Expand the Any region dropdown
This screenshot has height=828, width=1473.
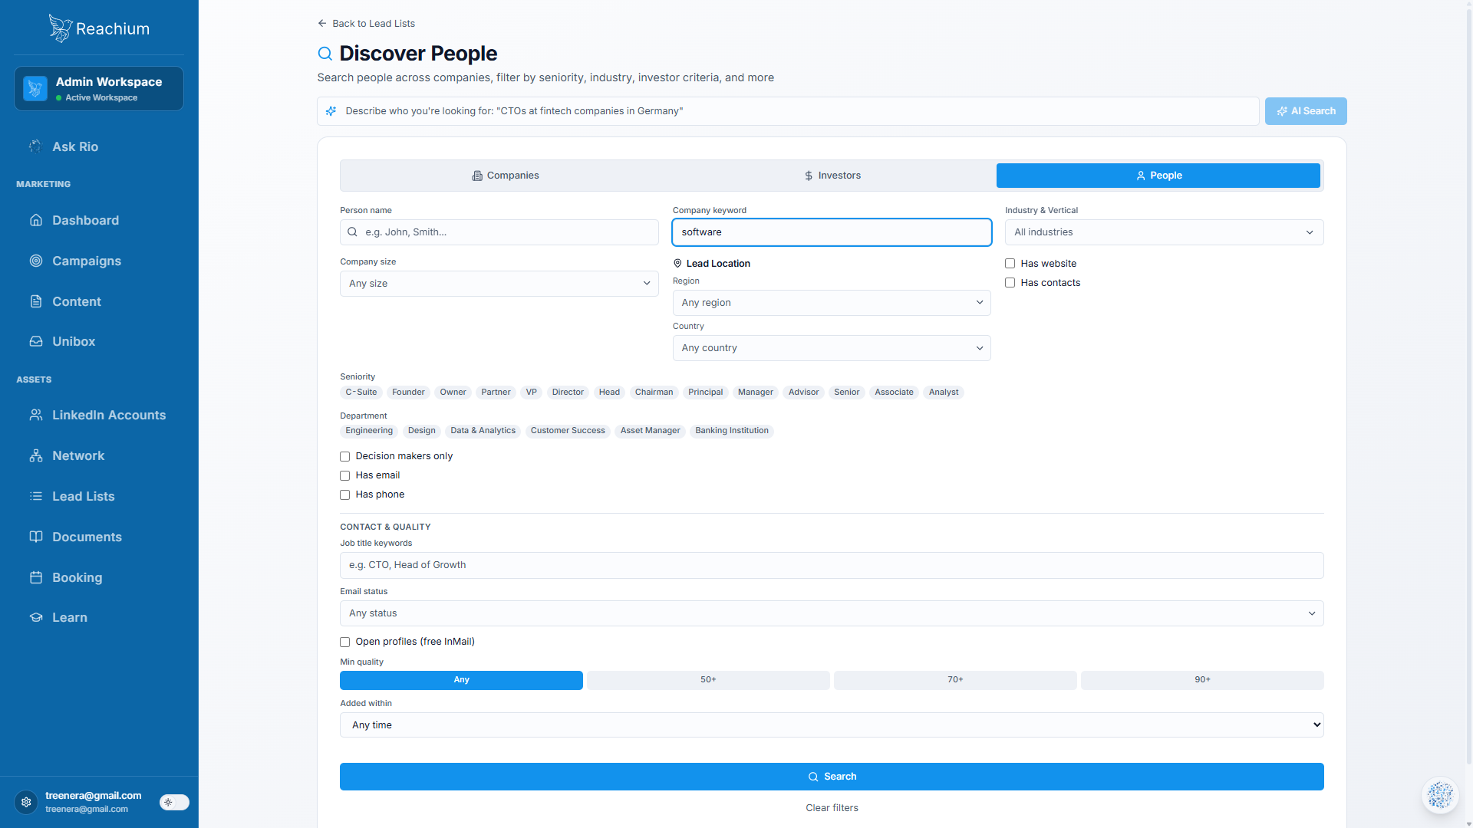point(832,303)
